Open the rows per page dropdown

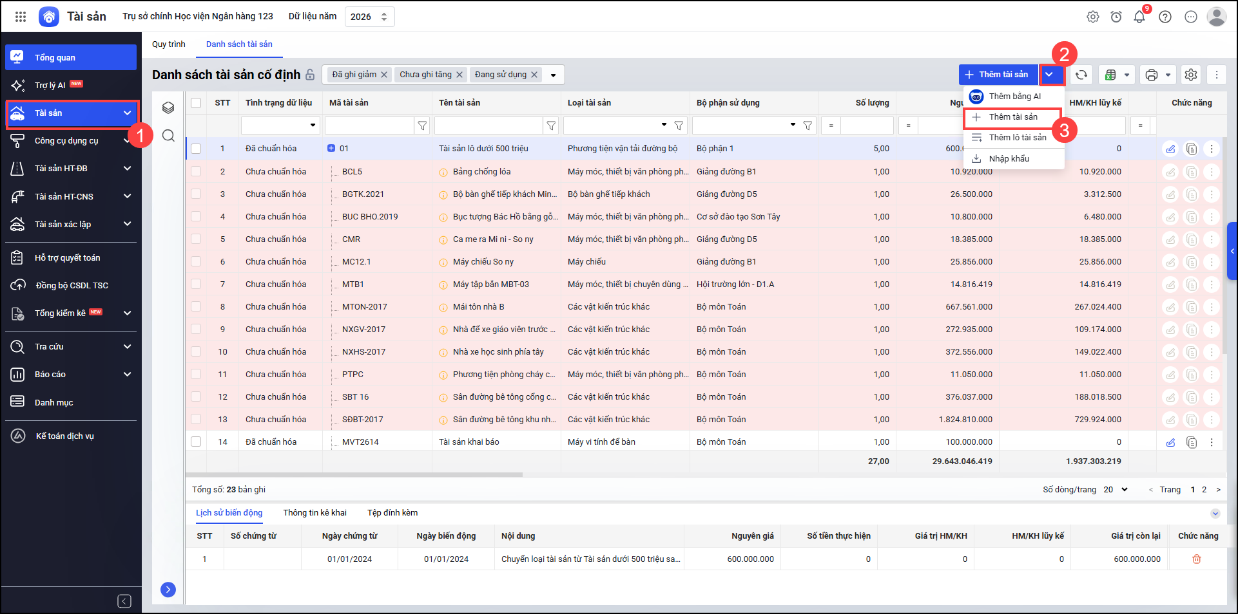tap(1116, 490)
